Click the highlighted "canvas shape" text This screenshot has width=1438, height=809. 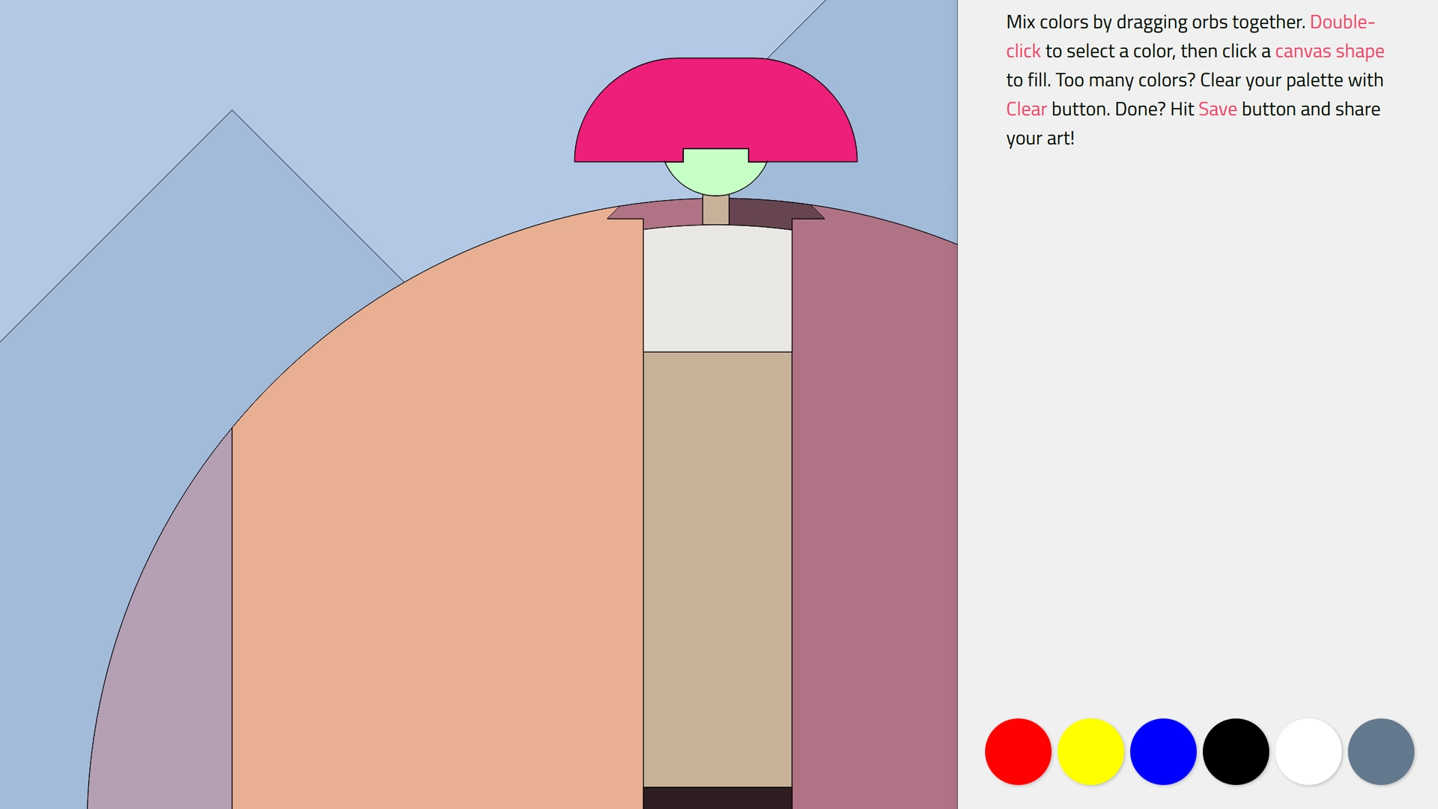pos(1330,51)
